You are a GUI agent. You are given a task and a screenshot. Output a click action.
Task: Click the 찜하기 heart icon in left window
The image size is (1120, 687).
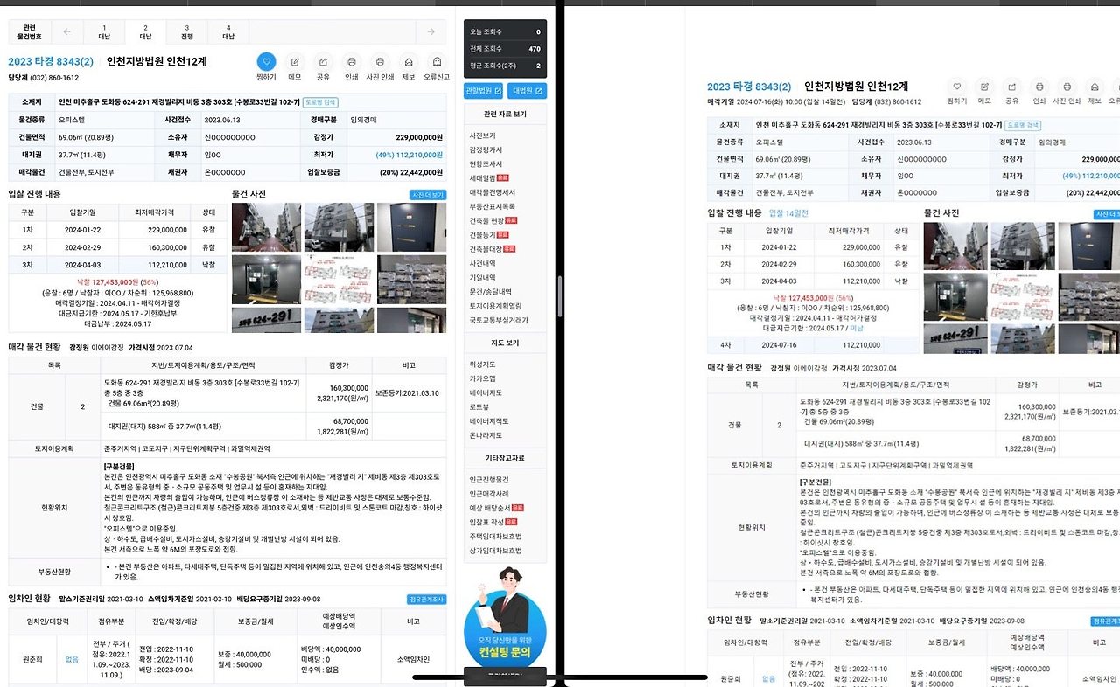267,61
